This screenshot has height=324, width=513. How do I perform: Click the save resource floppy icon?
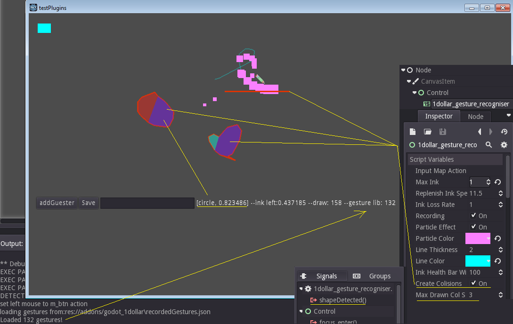click(x=443, y=132)
